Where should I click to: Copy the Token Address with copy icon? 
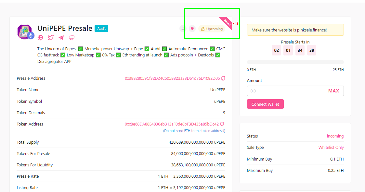coord(222,124)
